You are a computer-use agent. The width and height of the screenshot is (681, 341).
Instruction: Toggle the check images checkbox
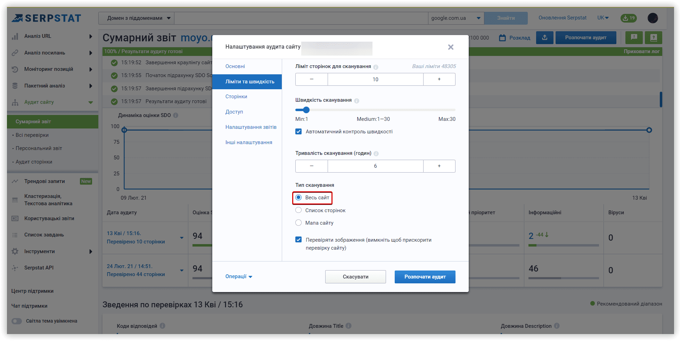298,240
